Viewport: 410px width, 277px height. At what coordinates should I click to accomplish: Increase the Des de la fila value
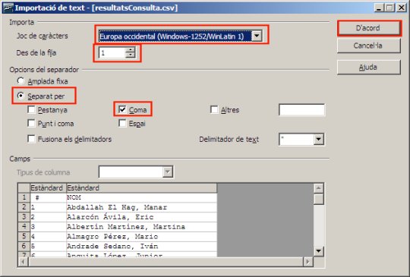pyautogui.click(x=131, y=49)
